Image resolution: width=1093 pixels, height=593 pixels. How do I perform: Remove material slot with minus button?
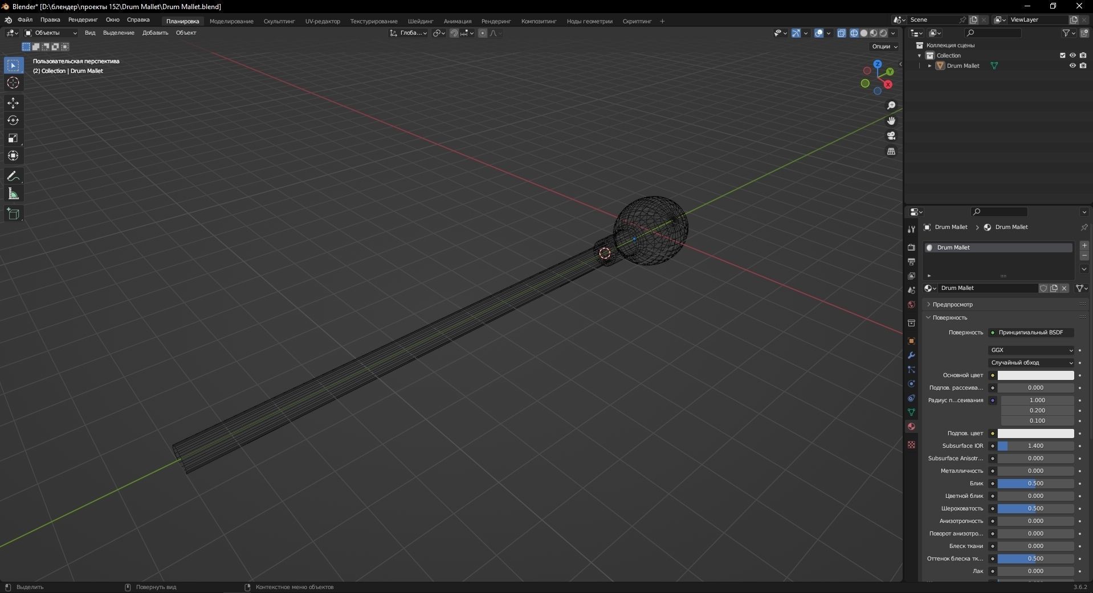(1084, 256)
